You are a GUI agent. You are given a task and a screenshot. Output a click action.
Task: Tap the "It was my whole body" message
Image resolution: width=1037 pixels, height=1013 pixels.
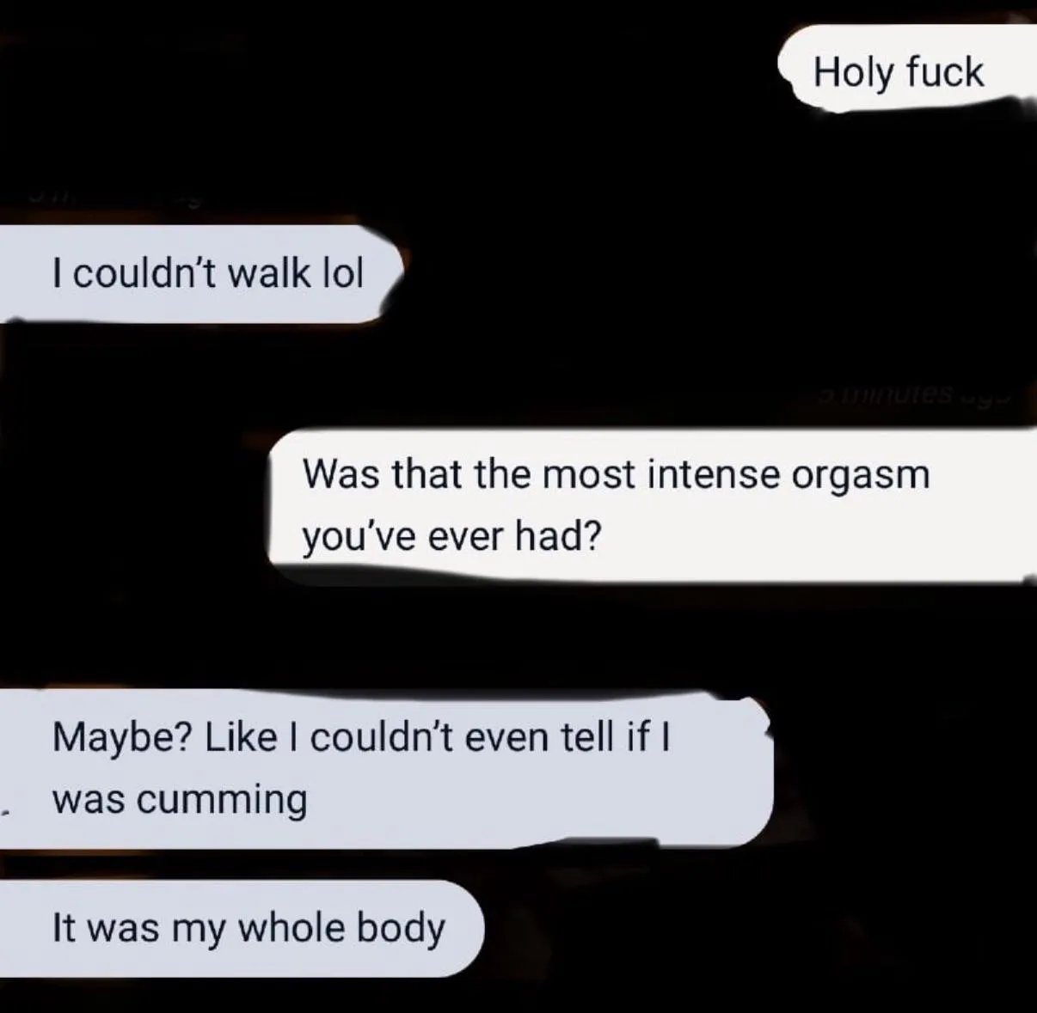point(241,928)
